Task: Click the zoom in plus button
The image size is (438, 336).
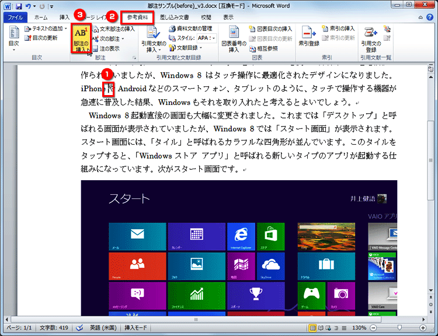Action: tap(423, 328)
